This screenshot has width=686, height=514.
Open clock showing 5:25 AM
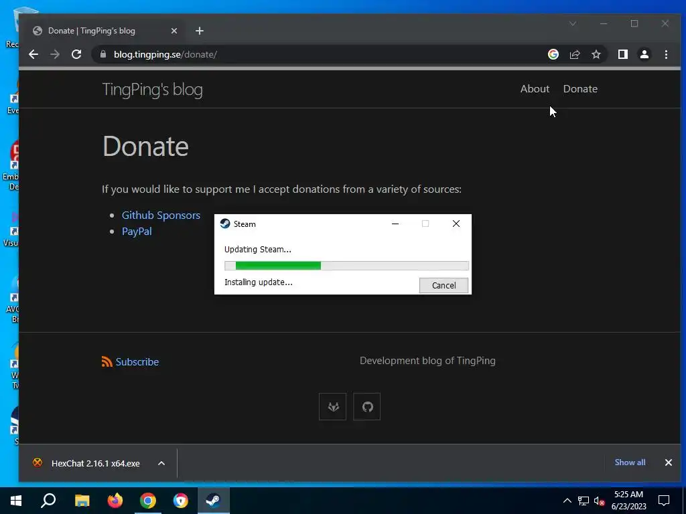click(x=628, y=501)
